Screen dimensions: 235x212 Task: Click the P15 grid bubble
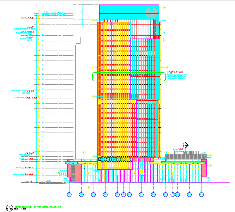69,195
